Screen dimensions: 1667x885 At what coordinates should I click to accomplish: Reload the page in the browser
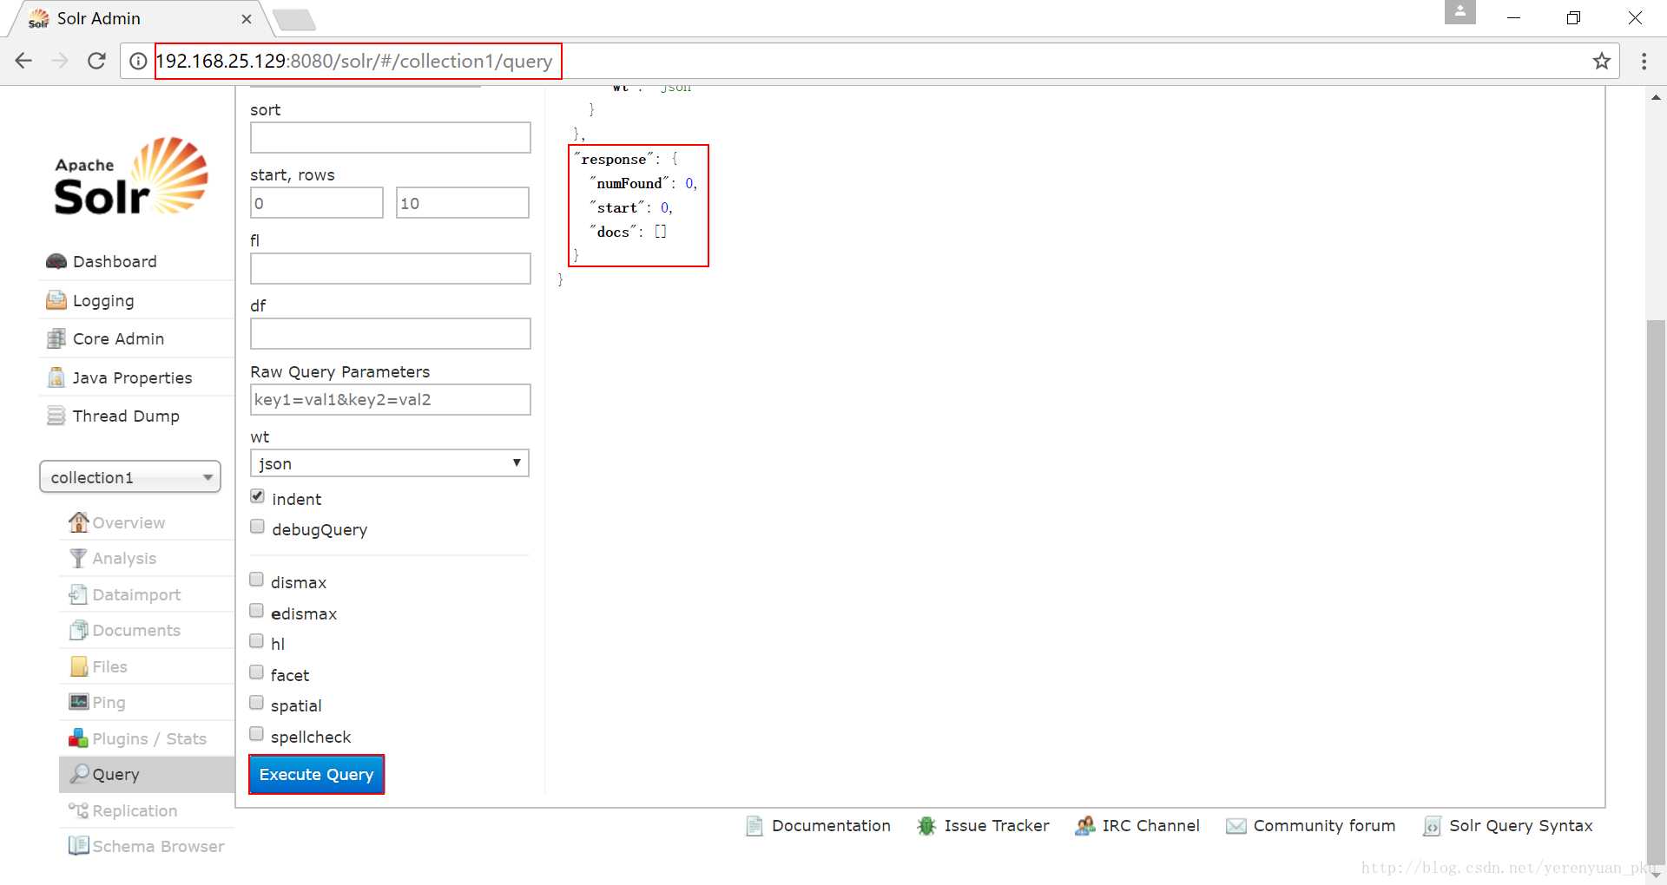point(96,61)
